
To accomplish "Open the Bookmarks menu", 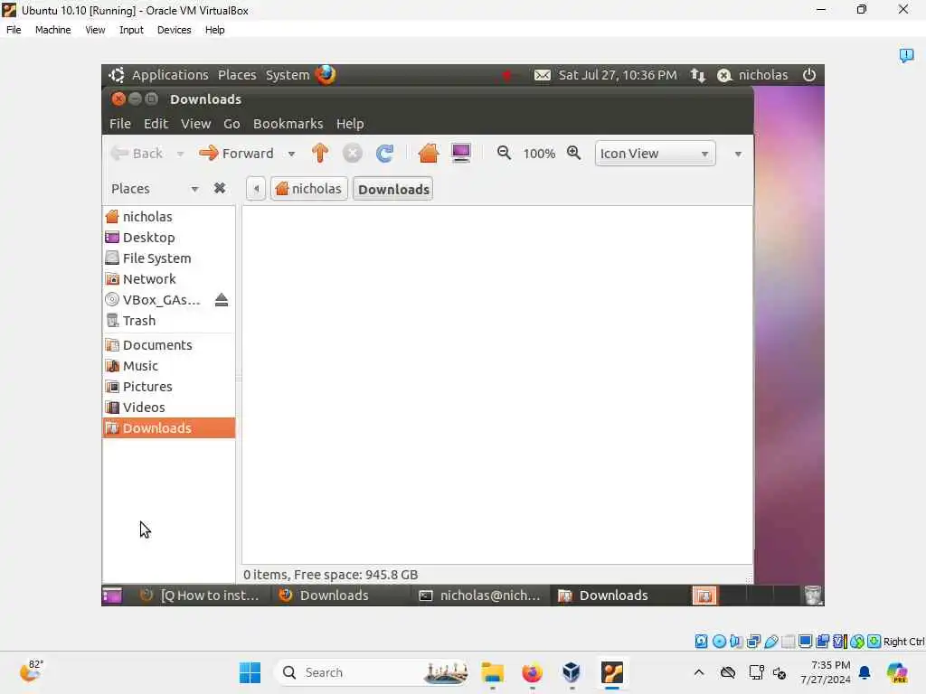I will coord(288,124).
